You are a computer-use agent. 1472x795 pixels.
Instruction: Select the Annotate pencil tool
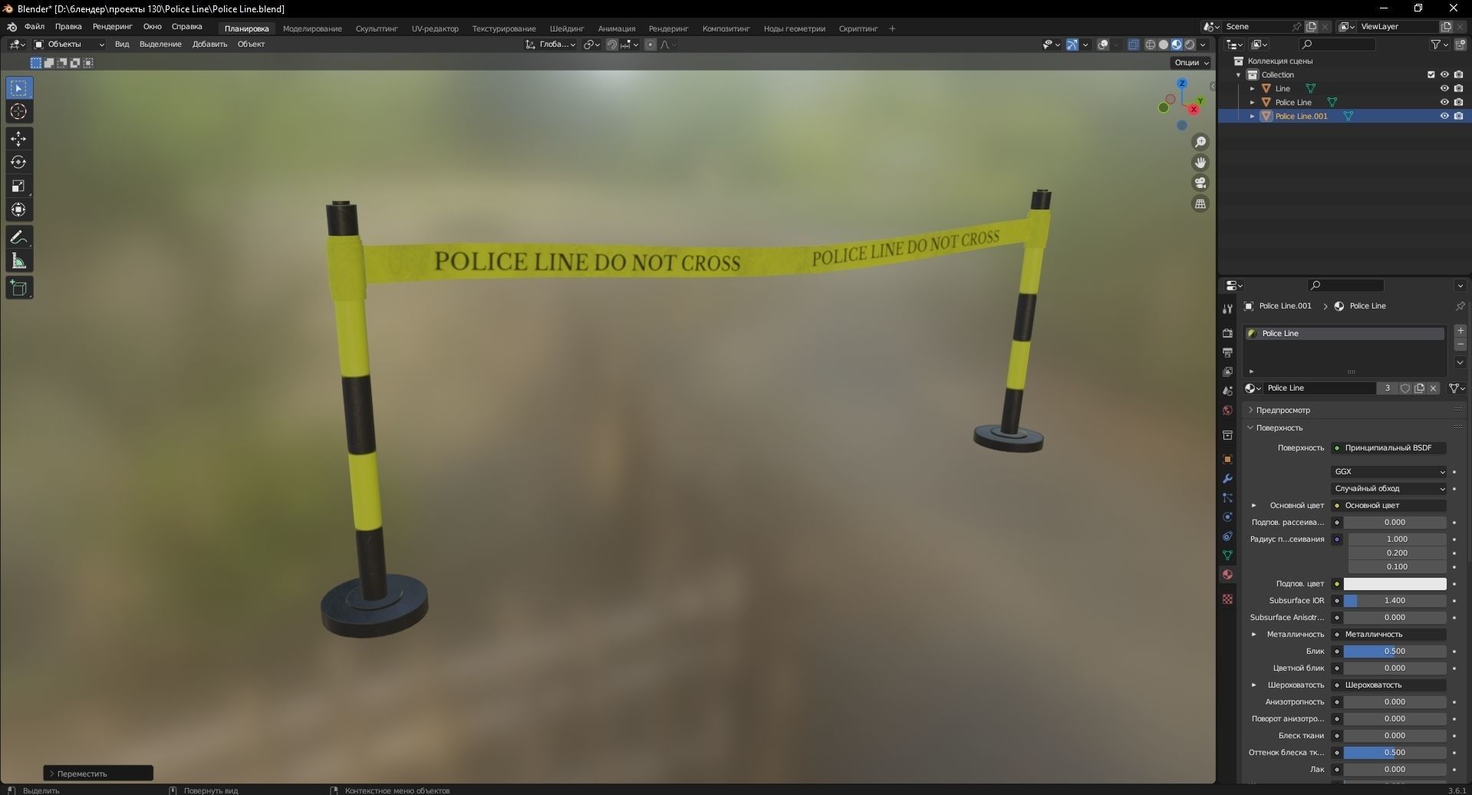(x=19, y=237)
